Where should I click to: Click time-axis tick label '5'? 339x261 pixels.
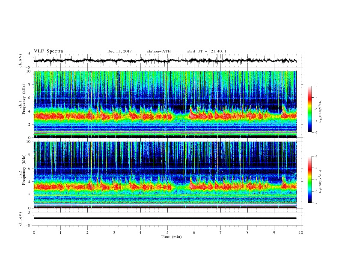(x=167, y=232)
